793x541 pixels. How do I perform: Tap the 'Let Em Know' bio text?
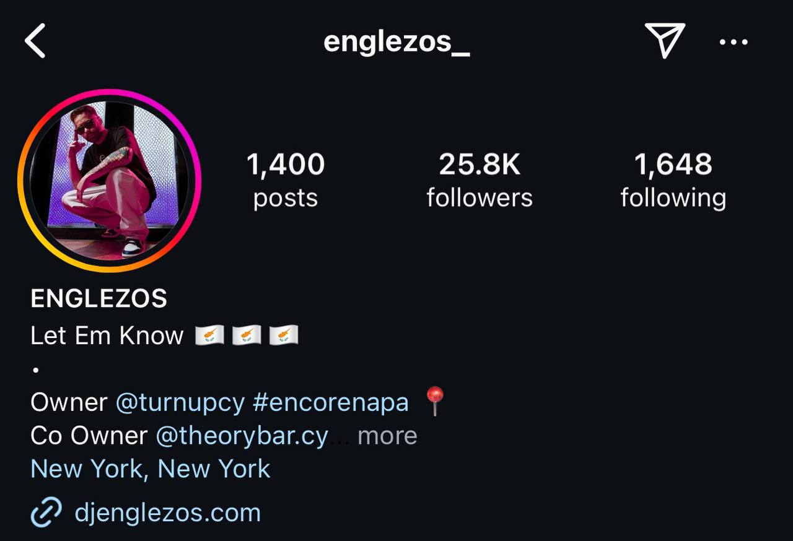[x=107, y=335]
